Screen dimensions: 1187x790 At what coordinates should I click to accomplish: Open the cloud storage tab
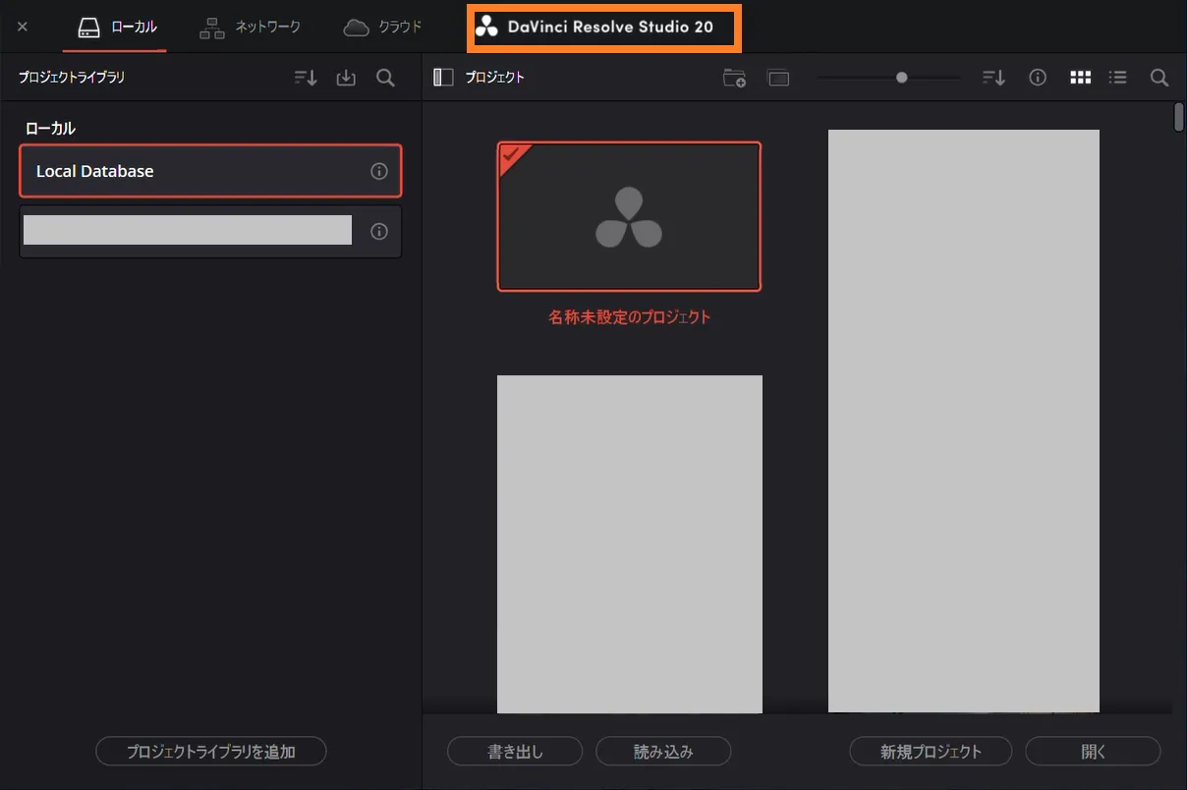tap(382, 28)
